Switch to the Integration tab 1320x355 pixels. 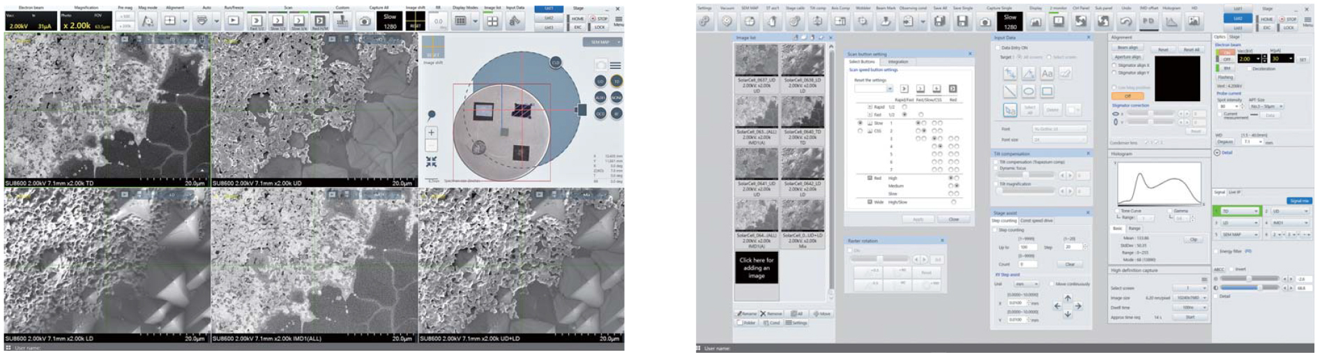[897, 62]
